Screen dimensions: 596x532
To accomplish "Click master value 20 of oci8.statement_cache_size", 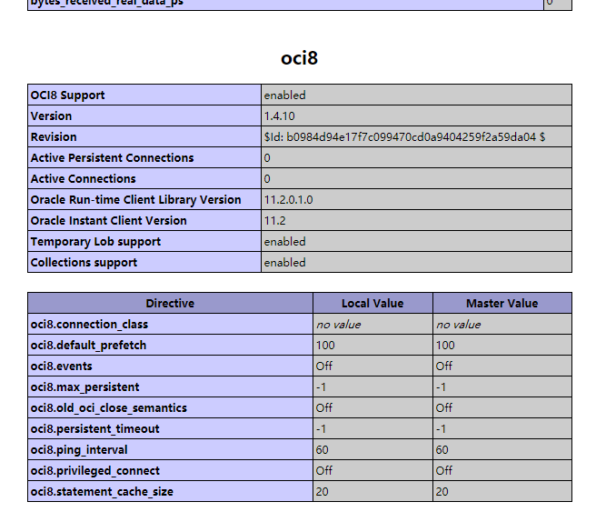I will pyautogui.click(x=442, y=492).
